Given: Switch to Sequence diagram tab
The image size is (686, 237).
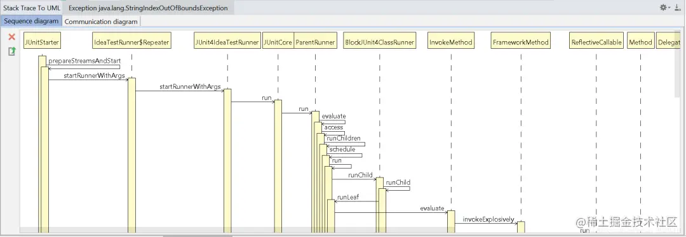Looking at the screenshot, I should click(x=31, y=21).
